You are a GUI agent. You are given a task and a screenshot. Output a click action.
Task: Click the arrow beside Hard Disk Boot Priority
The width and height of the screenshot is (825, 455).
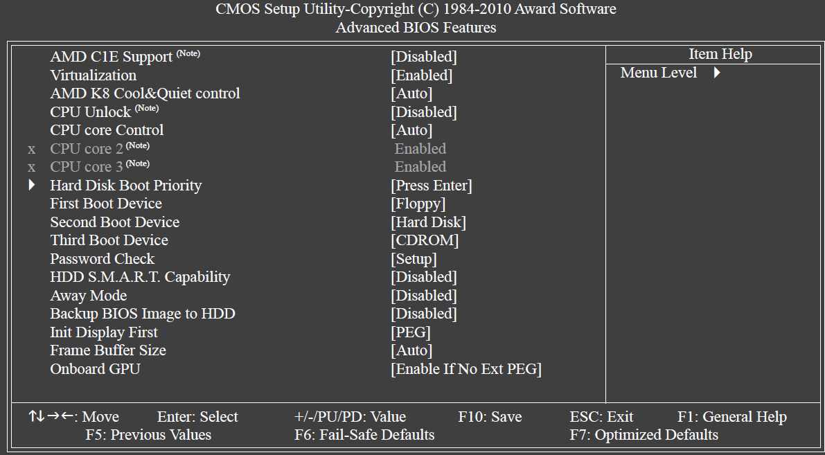pos(32,185)
